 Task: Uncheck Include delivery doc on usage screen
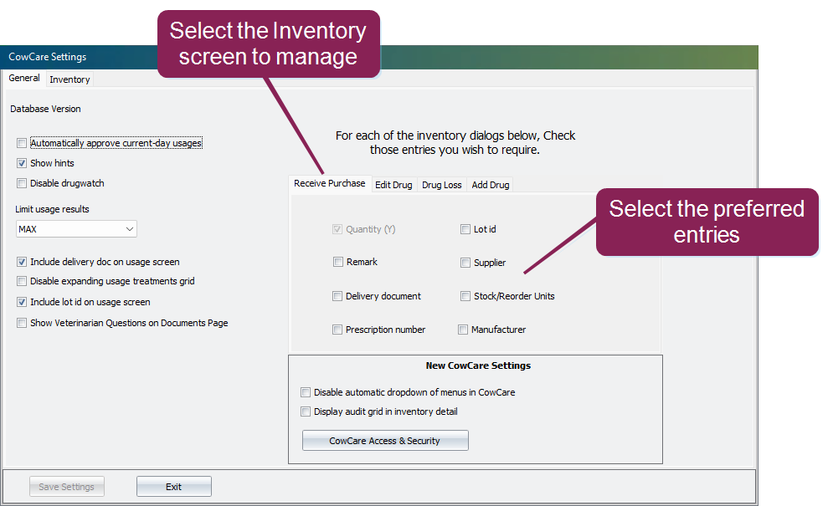[22, 262]
